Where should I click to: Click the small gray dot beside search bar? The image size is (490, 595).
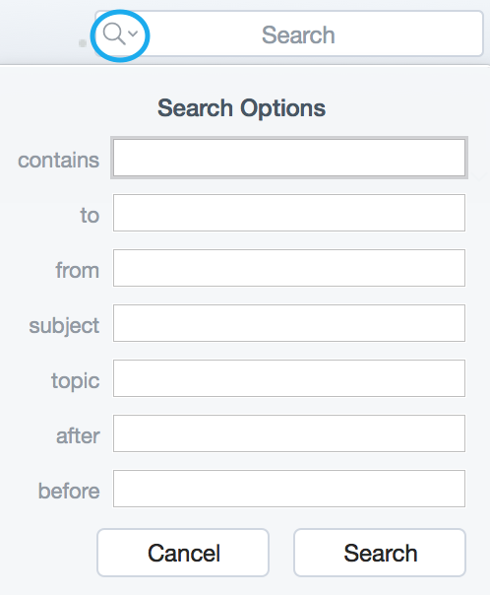83,43
